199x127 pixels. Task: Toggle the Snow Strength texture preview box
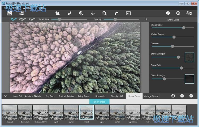click(x=189, y=57)
